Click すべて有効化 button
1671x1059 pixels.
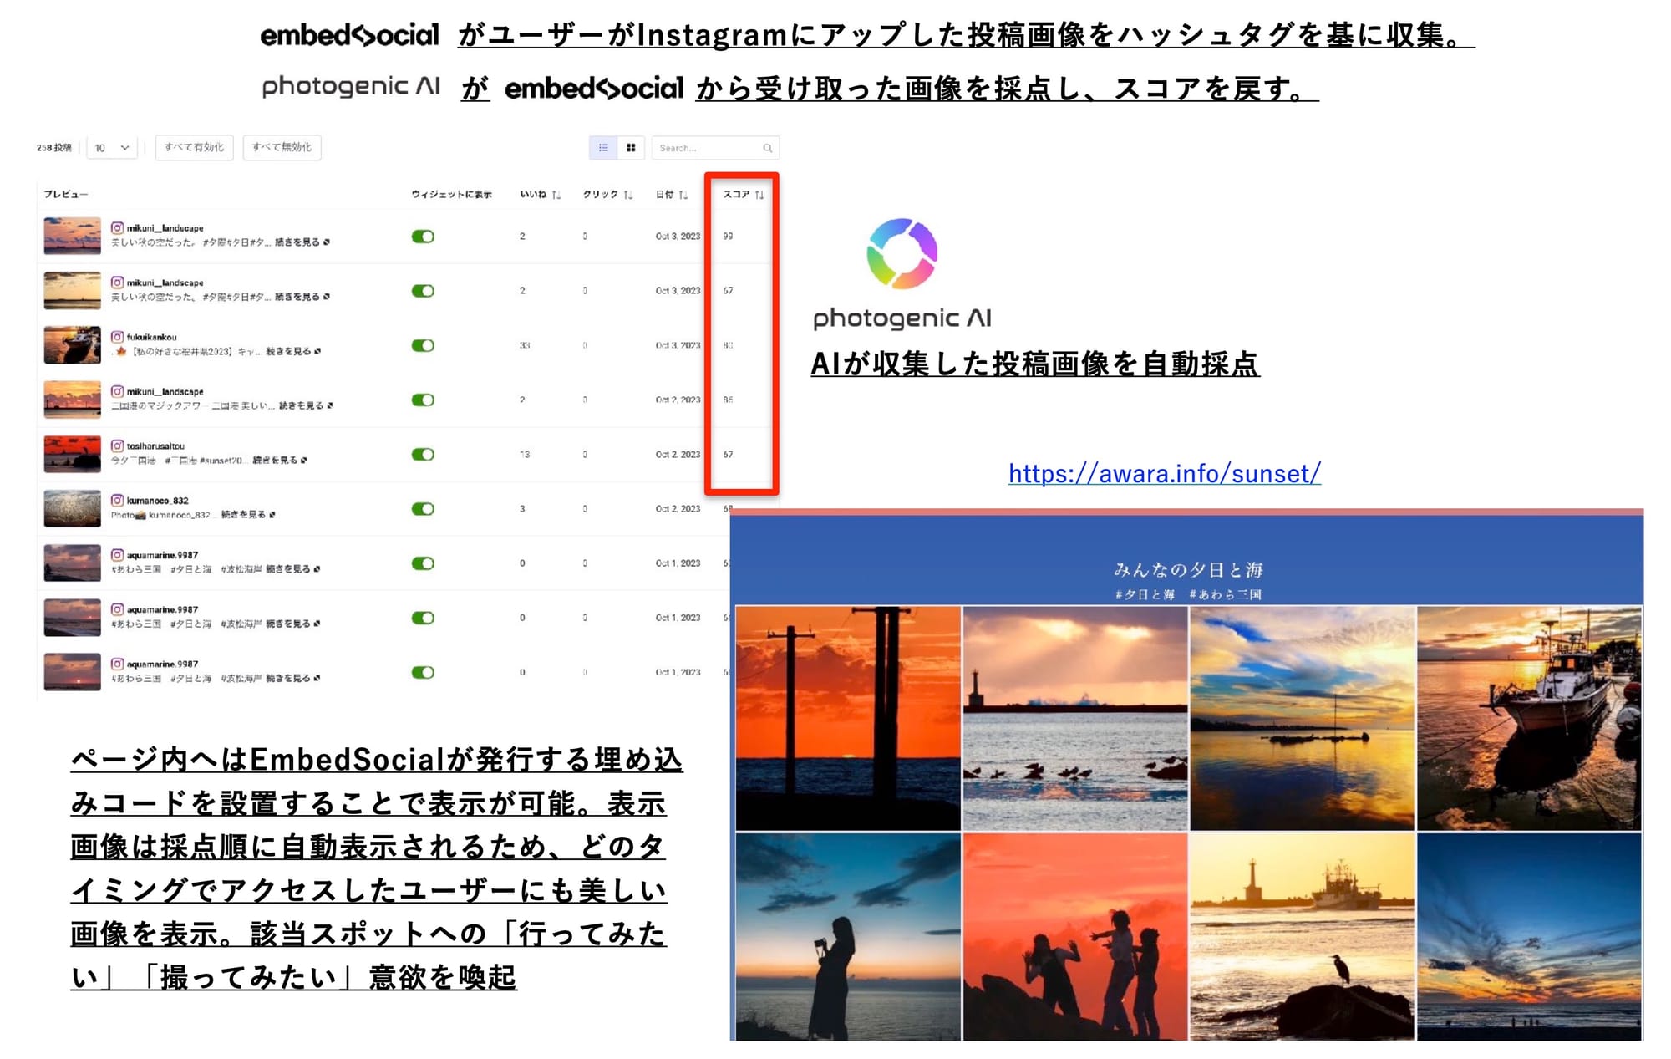coord(194,148)
